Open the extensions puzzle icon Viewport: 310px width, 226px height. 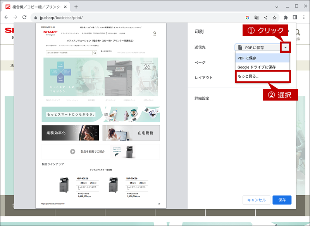pos(286,17)
